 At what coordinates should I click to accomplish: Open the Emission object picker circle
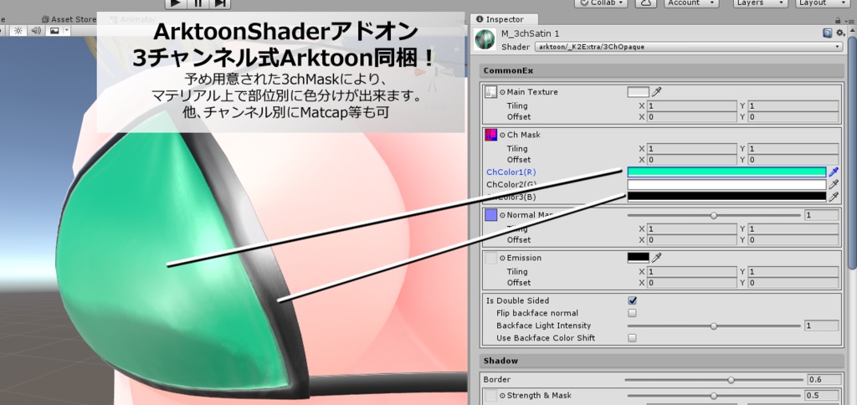point(502,258)
